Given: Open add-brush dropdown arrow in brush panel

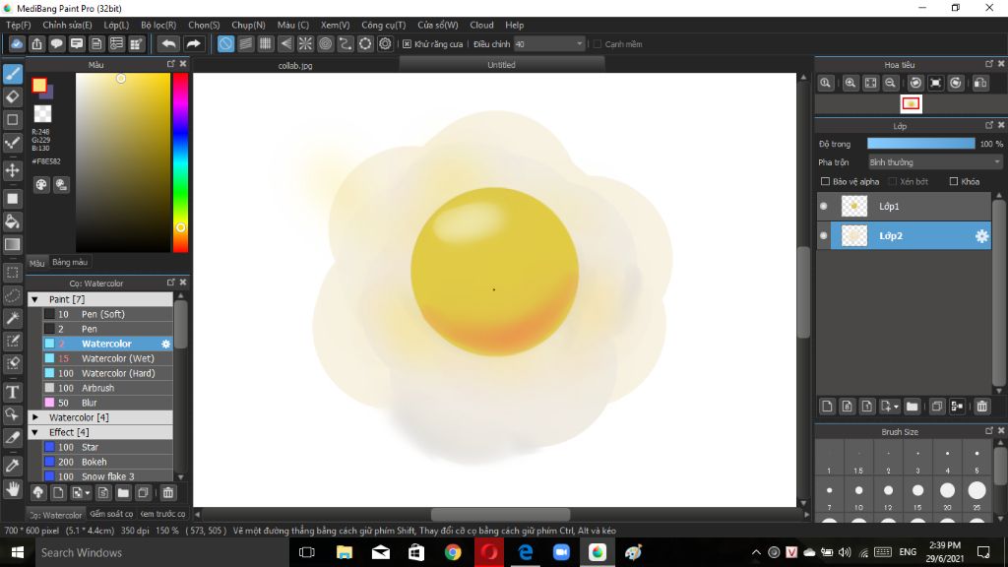Looking at the screenshot, I should pos(88,494).
